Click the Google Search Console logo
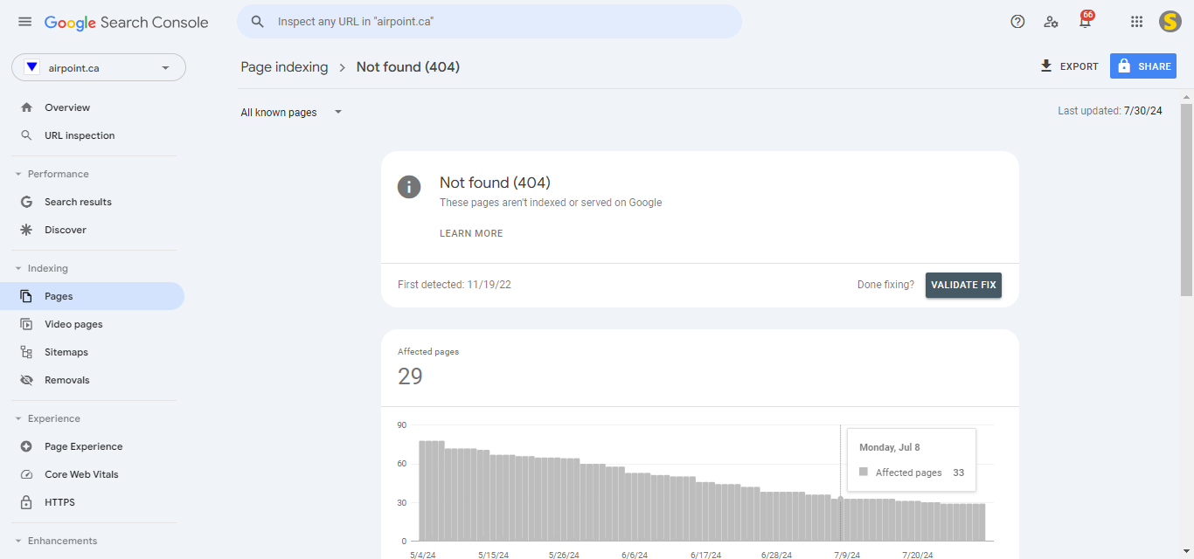Screen dimensions: 1194x559 pyautogui.click(x=127, y=23)
